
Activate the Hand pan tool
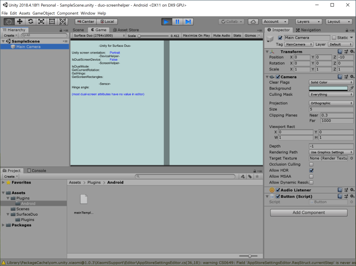click(8, 21)
